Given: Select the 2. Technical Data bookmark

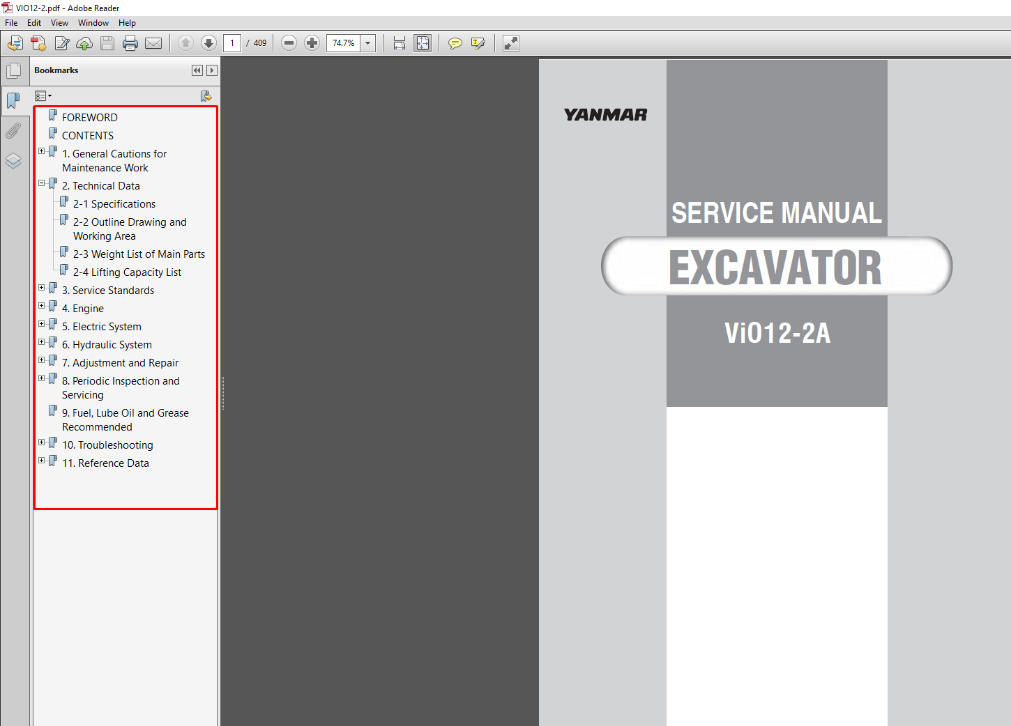Looking at the screenshot, I should 101,186.
